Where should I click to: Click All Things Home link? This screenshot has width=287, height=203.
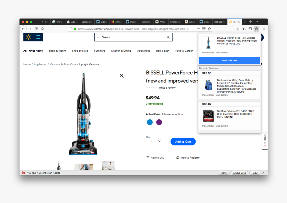33,51
